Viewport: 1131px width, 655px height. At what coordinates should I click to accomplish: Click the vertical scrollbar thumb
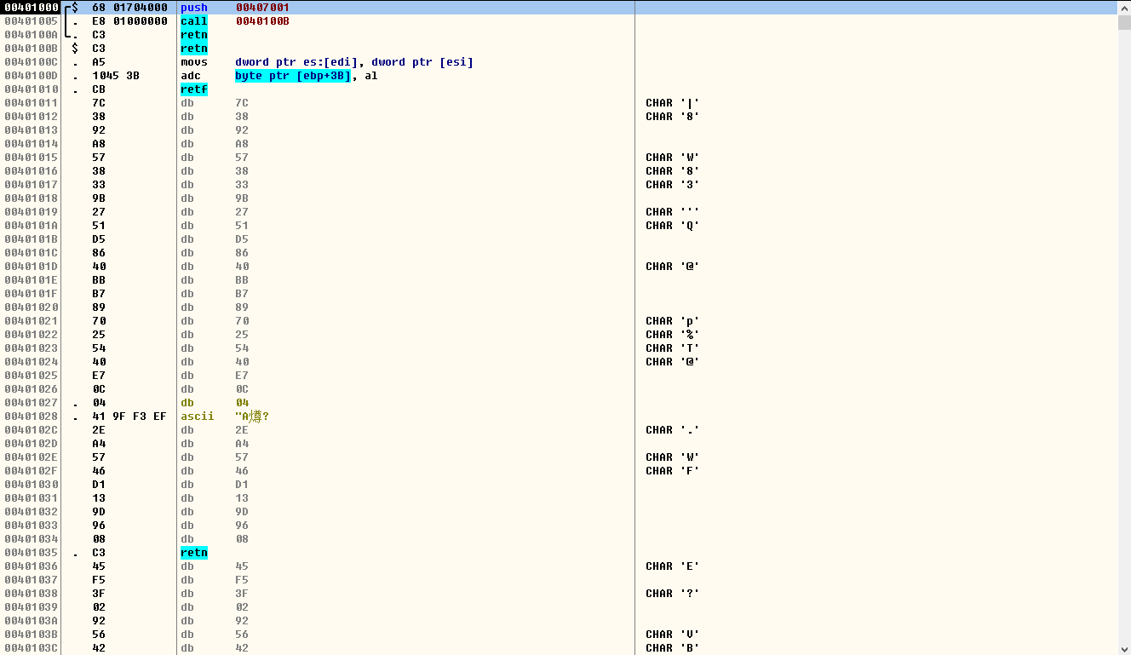(x=1124, y=21)
